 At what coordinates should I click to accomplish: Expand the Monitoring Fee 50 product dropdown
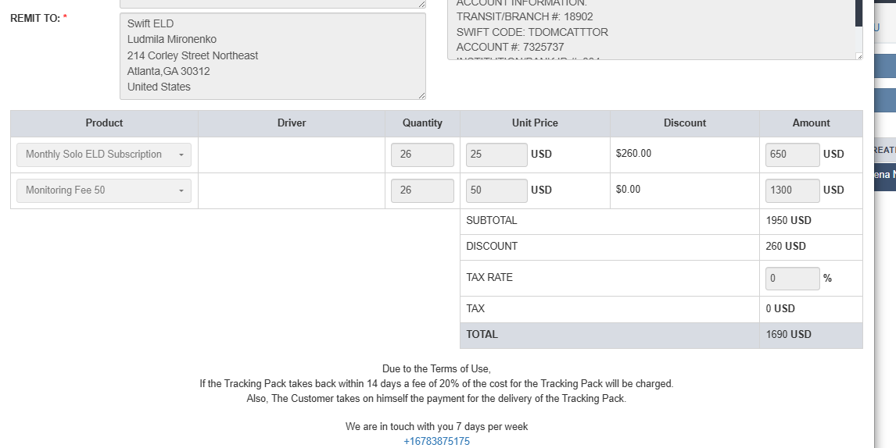tap(104, 190)
